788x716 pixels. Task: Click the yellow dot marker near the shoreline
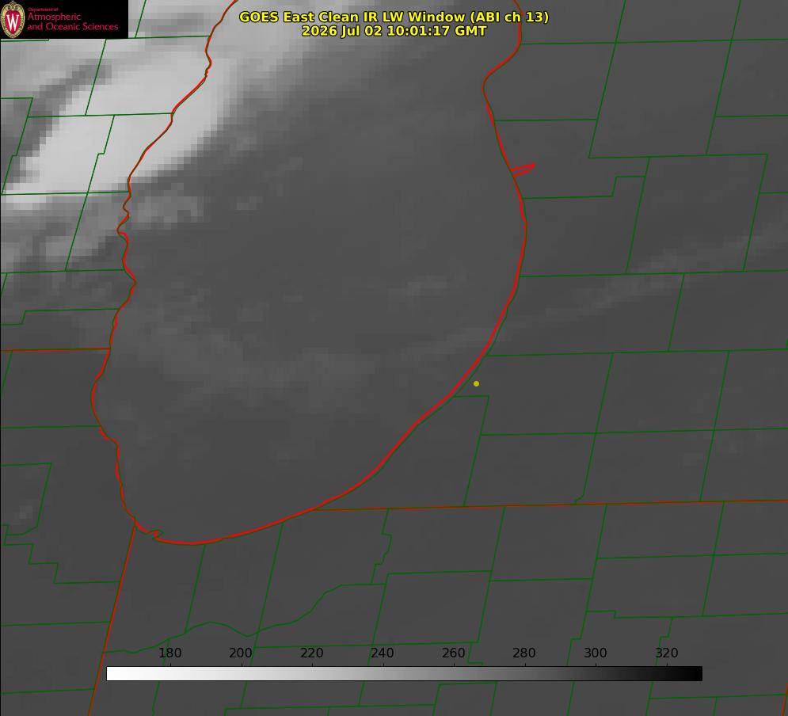[x=476, y=383]
